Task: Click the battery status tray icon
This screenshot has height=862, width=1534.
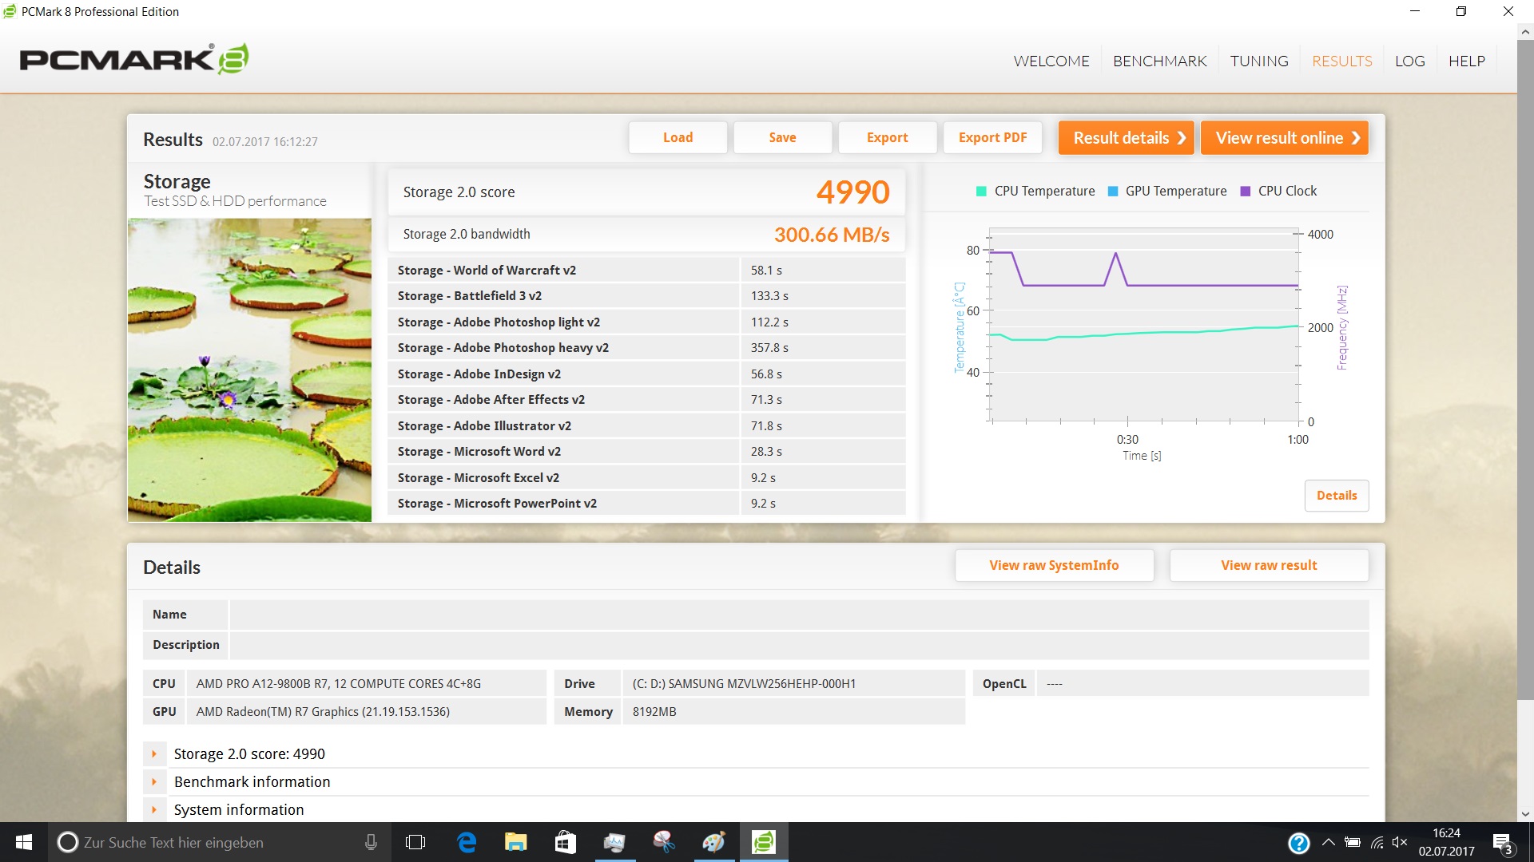Action: tap(1353, 842)
